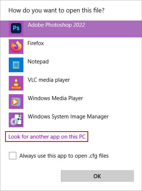This screenshot has height=191, width=142.
Task: Confirm the selection with the OK button
Action: pyautogui.click(x=97, y=176)
